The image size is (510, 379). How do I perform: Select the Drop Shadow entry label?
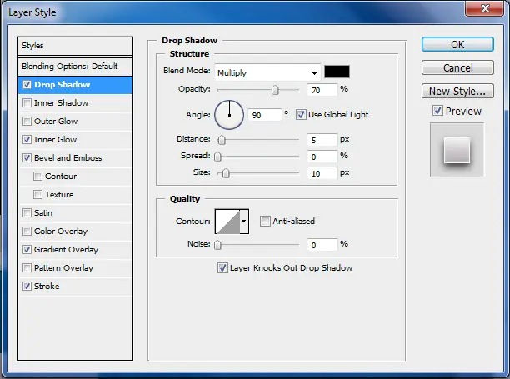click(x=62, y=85)
